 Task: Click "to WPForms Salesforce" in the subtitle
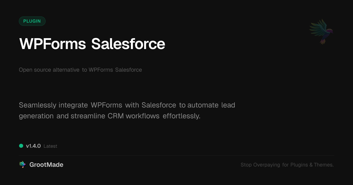point(112,70)
